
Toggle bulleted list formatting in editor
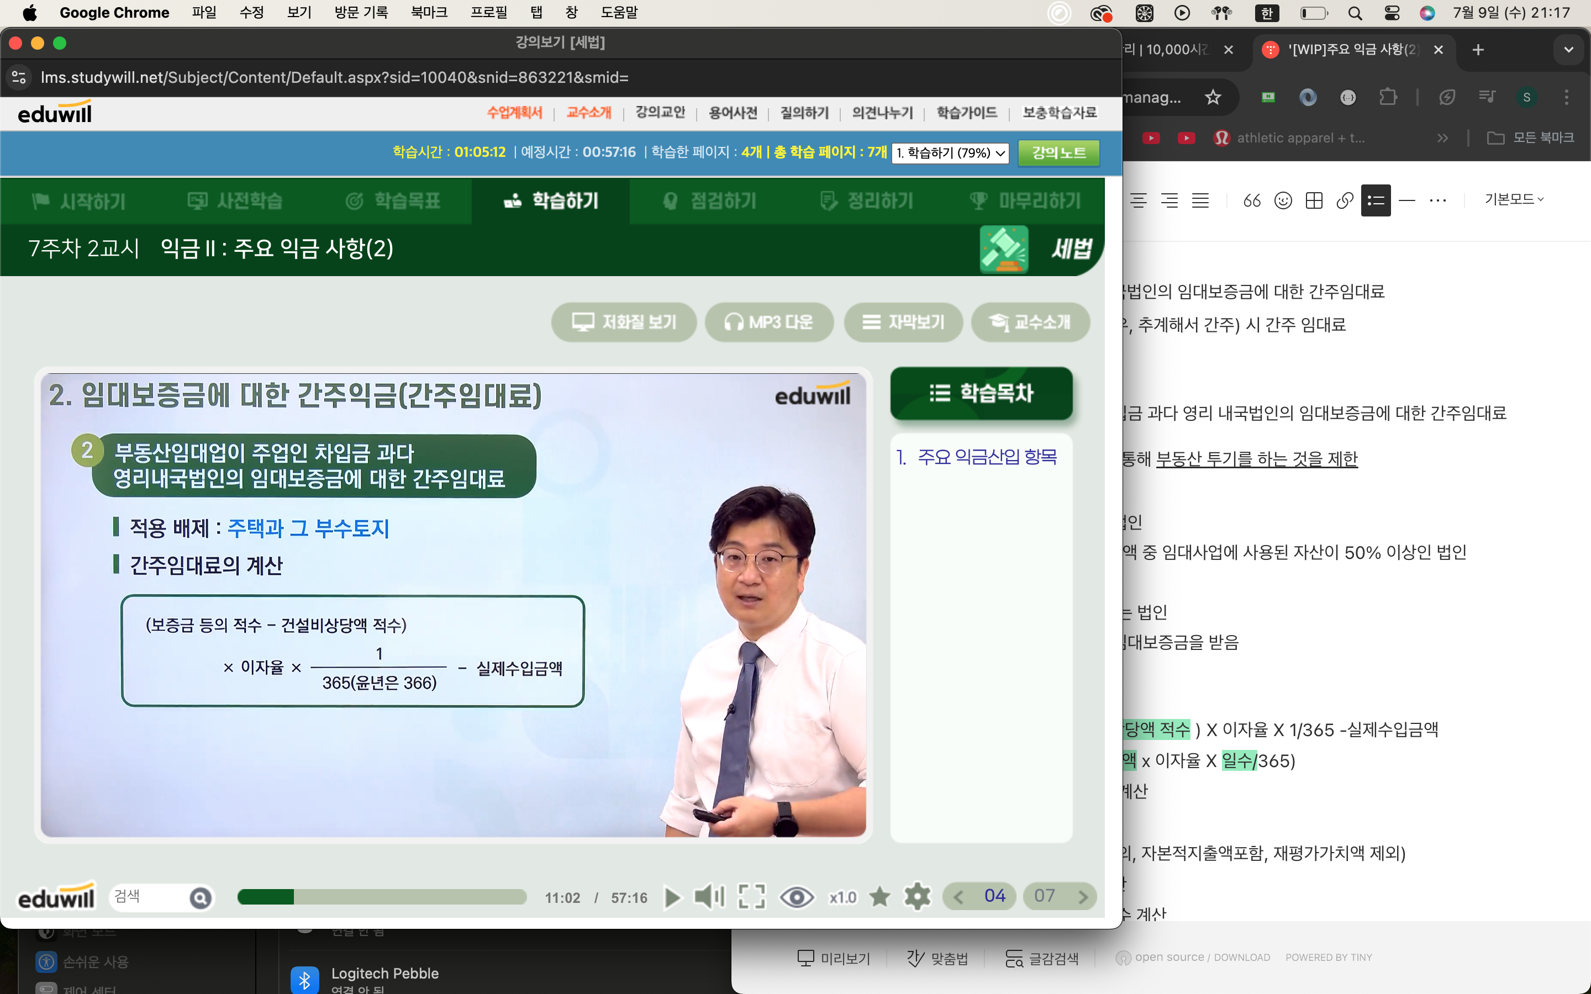(1376, 200)
